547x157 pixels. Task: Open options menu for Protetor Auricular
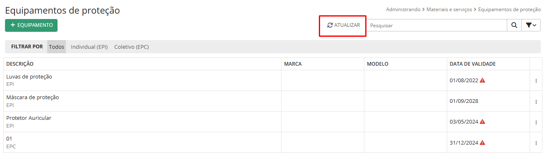tap(536, 122)
